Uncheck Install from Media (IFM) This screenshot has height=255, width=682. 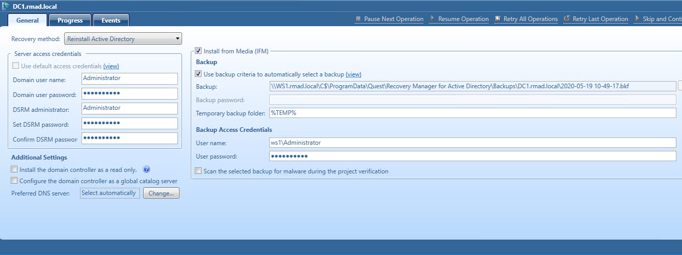pos(198,51)
